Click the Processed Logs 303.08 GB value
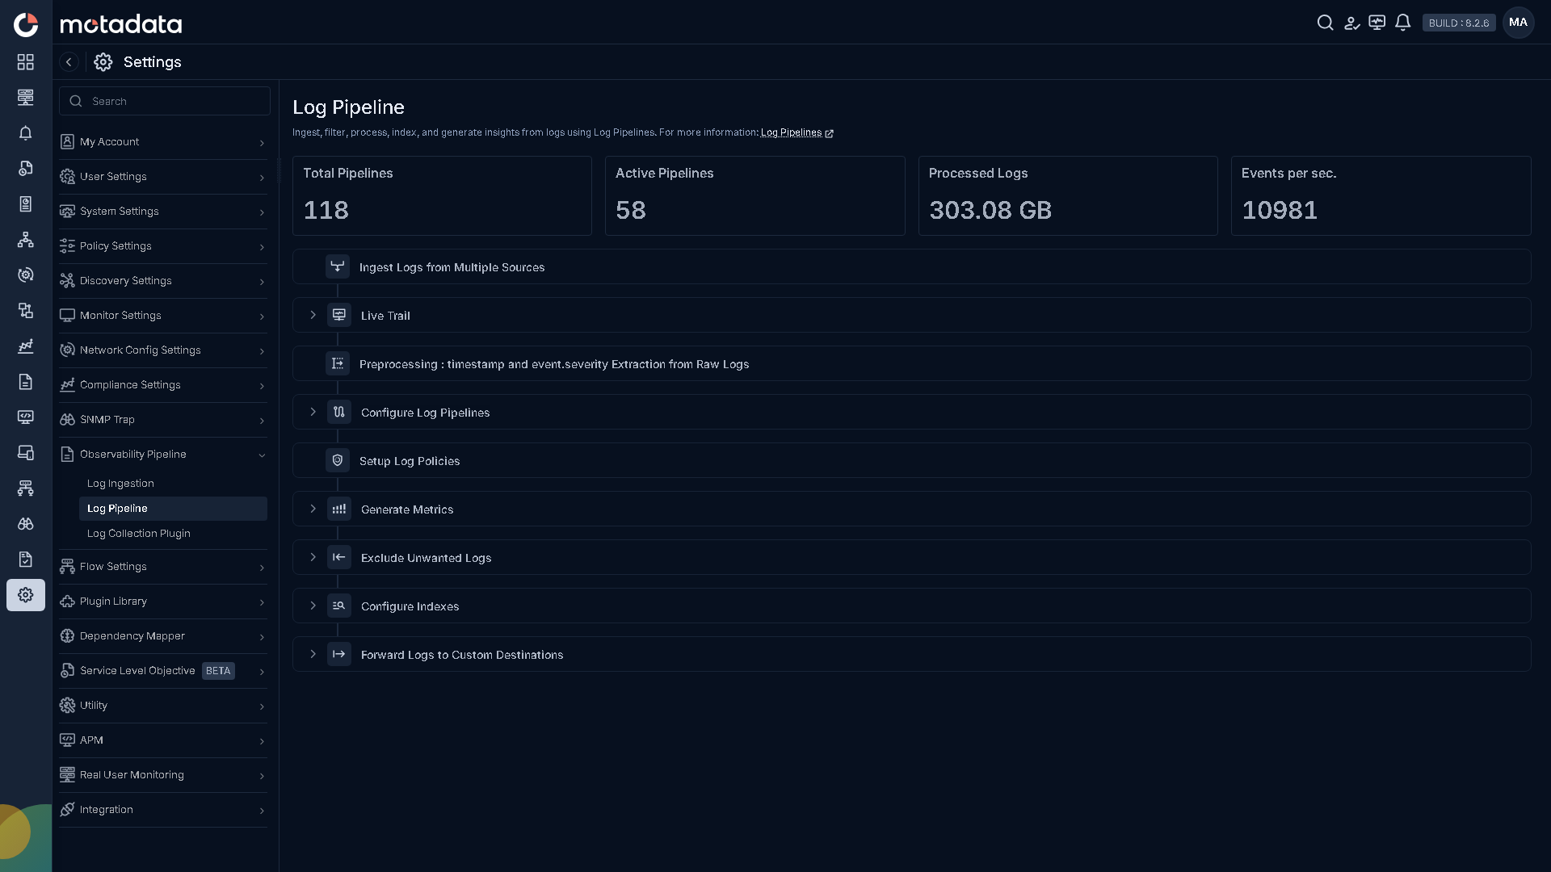Screen dimensions: 1551x872 tap(990, 210)
